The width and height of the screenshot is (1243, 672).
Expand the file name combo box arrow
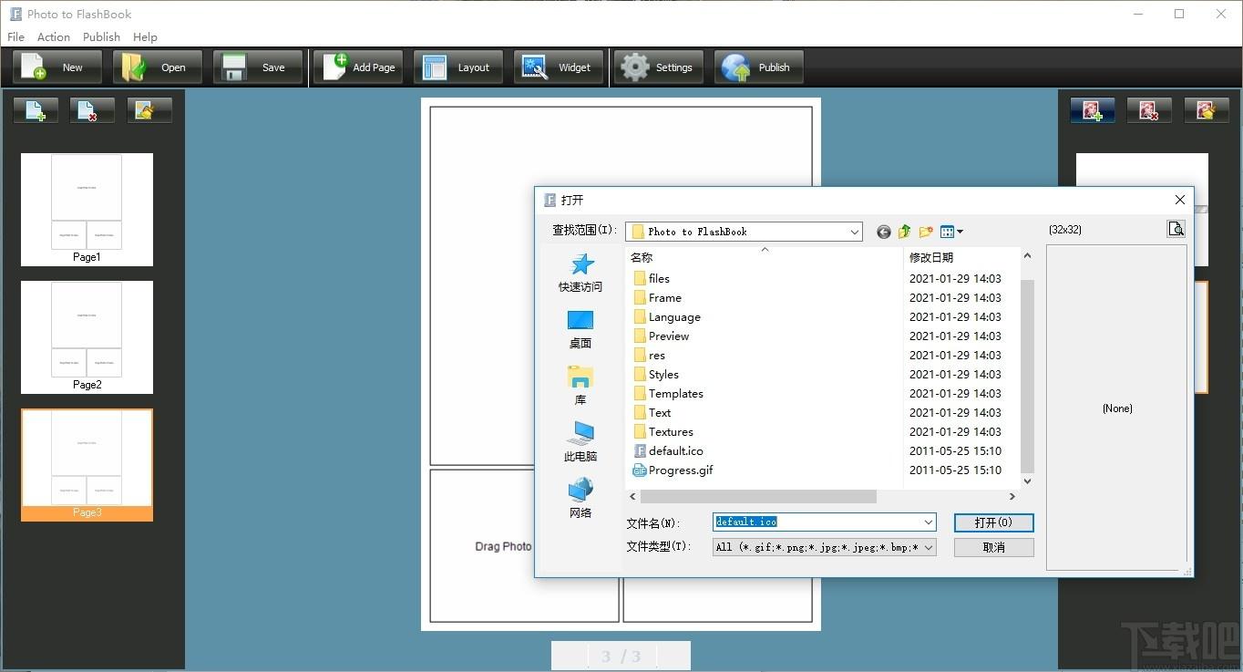pyautogui.click(x=929, y=522)
